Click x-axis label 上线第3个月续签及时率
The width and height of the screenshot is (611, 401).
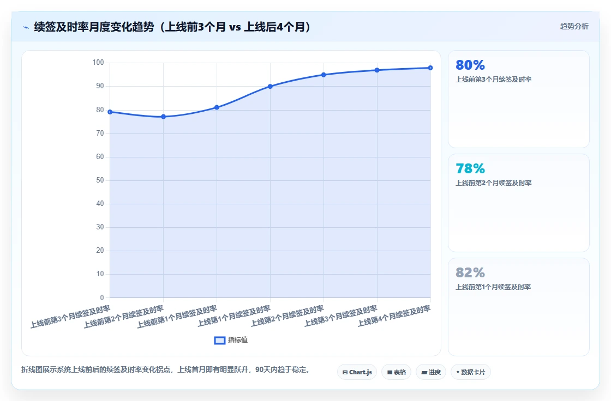(x=341, y=316)
